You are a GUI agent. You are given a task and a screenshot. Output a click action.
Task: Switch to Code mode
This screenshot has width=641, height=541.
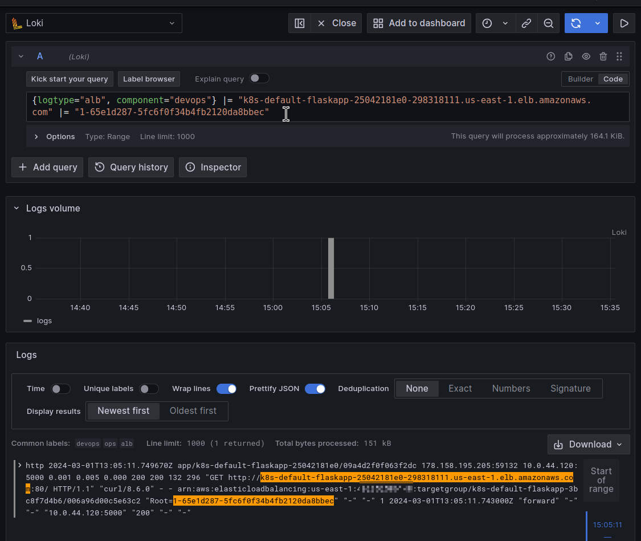coord(613,79)
